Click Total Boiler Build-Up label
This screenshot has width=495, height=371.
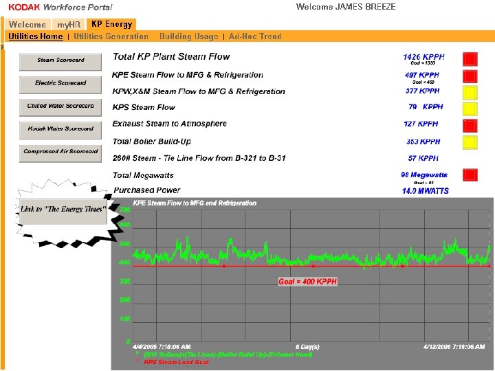click(152, 142)
